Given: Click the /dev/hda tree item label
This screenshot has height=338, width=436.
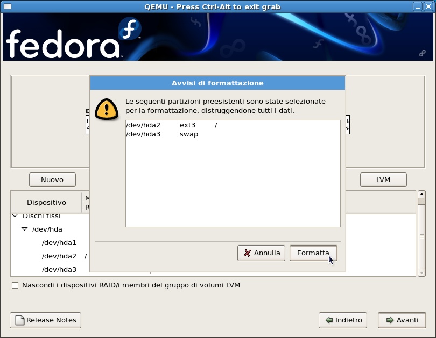Looking at the screenshot, I should pos(47,229).
